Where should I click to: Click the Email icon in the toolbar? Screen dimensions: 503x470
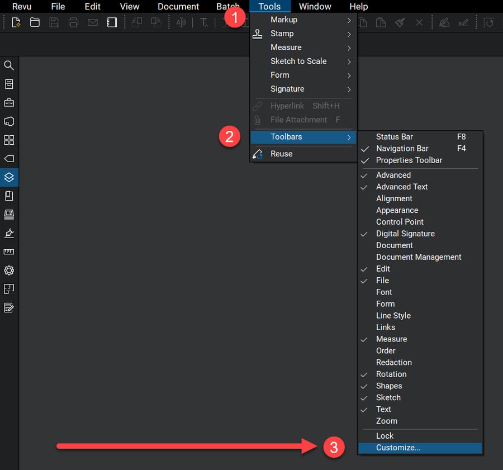pos(93,22)
